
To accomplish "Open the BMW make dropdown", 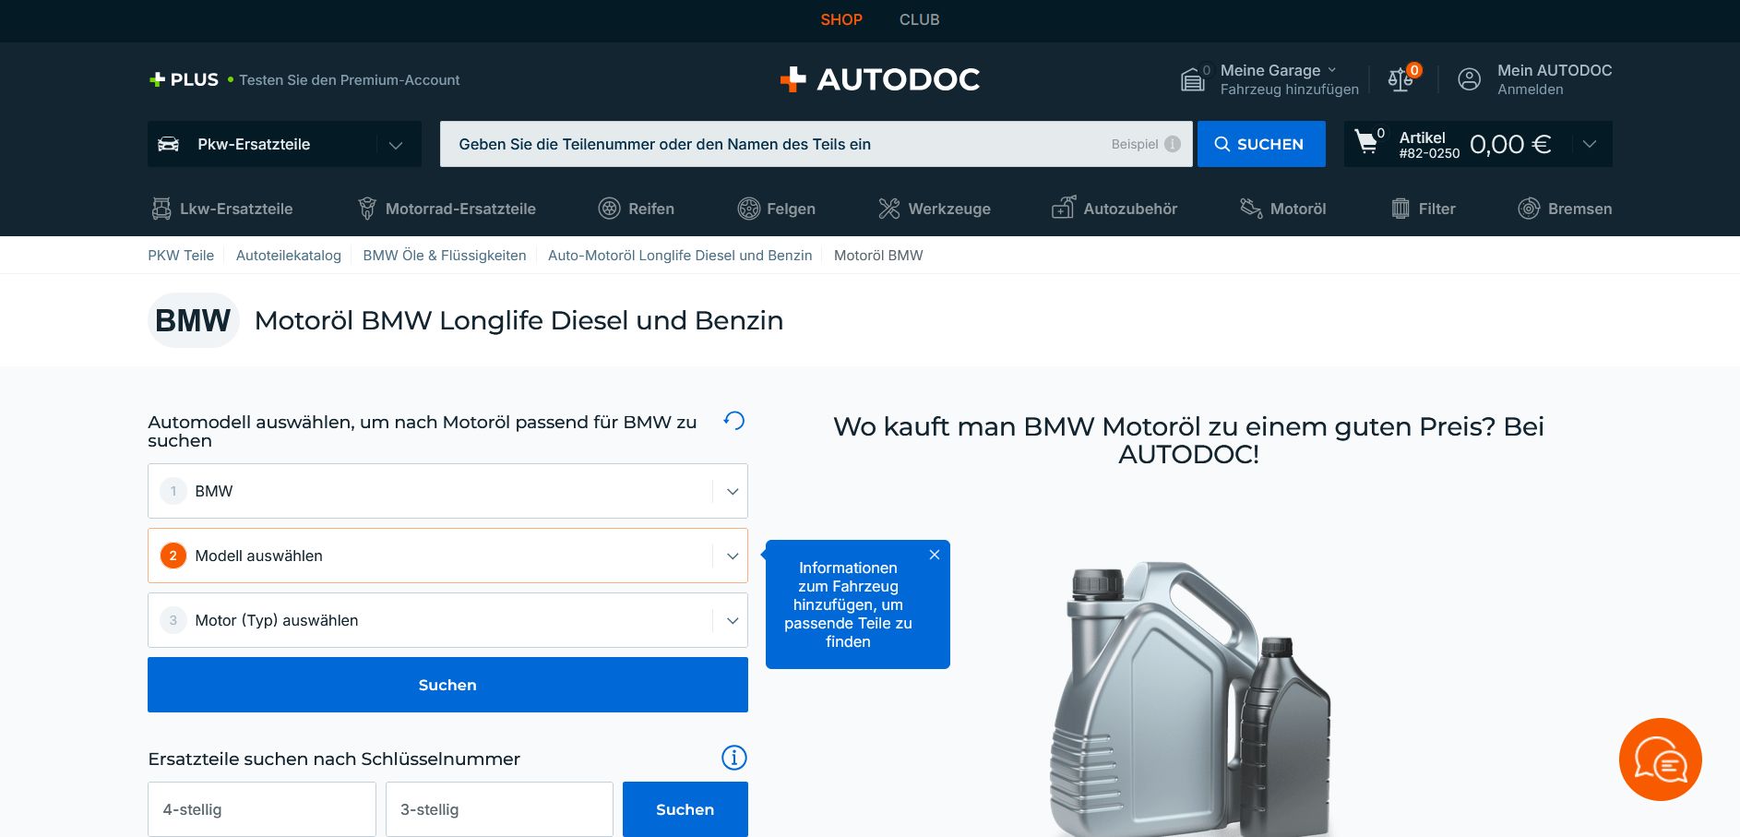I will coord(447,491).
